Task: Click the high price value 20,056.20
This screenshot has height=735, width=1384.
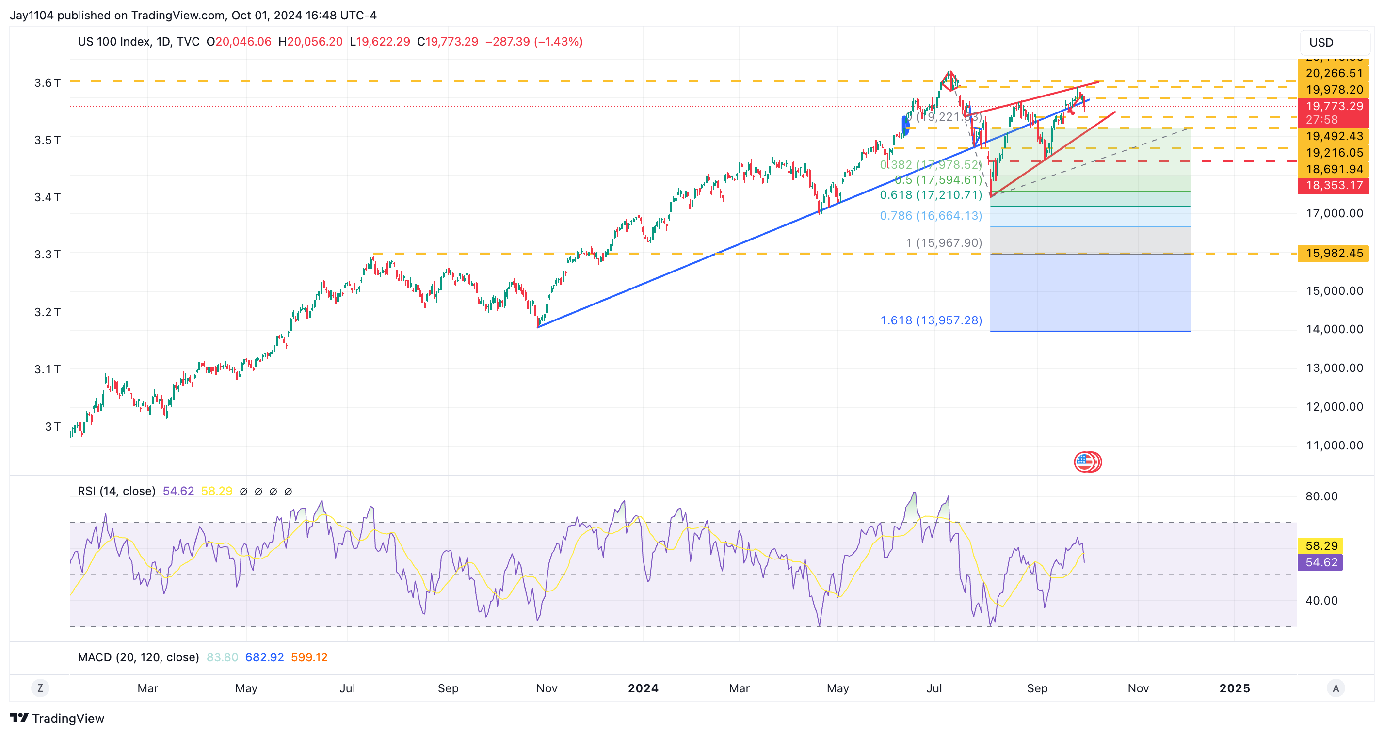Action: click(x=315, y=41)
